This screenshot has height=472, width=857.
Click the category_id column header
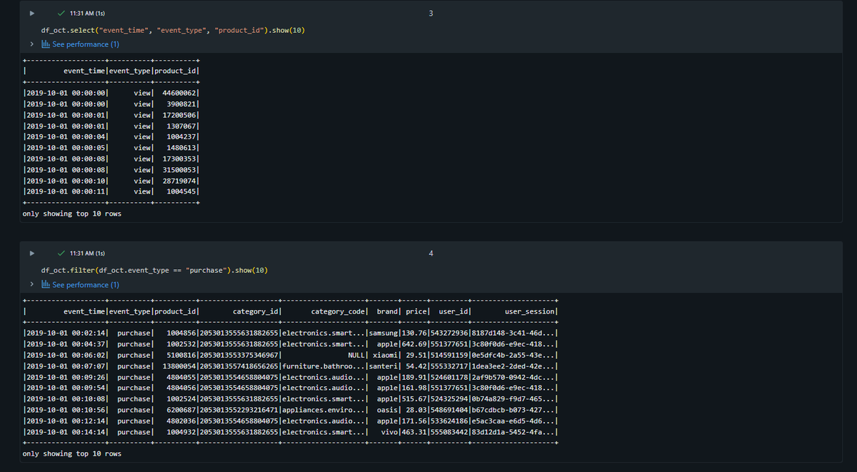click(256, 311)
